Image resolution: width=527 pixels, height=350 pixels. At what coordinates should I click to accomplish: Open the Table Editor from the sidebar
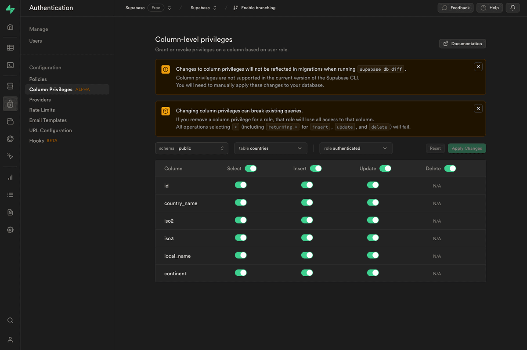10,47
